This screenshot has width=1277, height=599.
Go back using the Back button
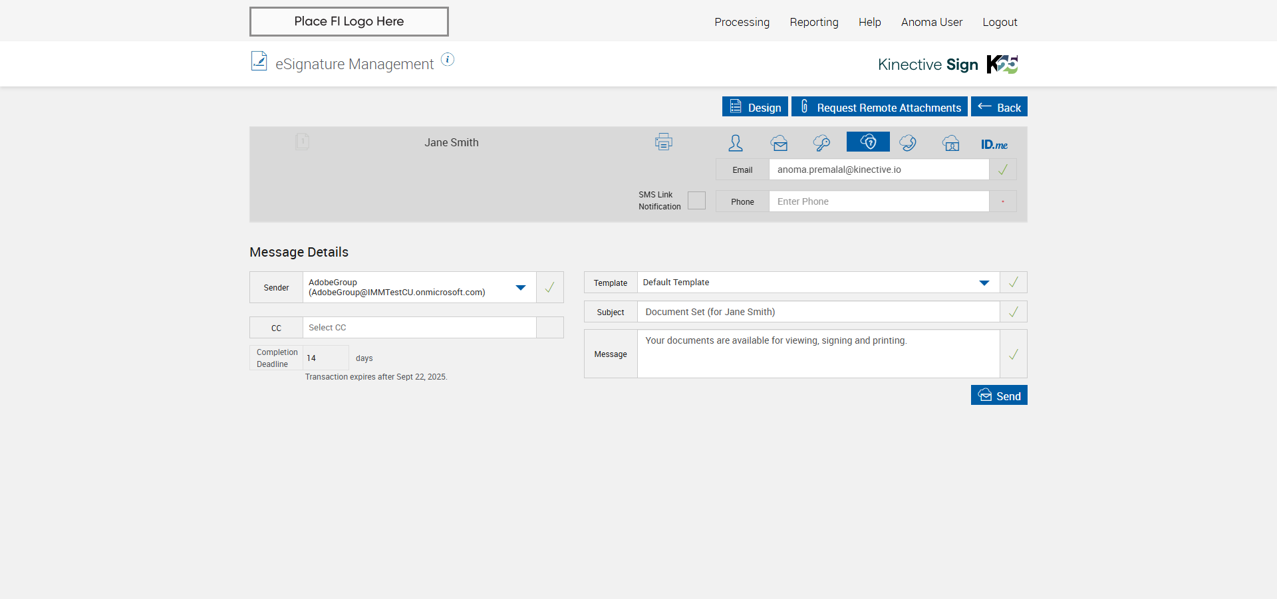999,107
